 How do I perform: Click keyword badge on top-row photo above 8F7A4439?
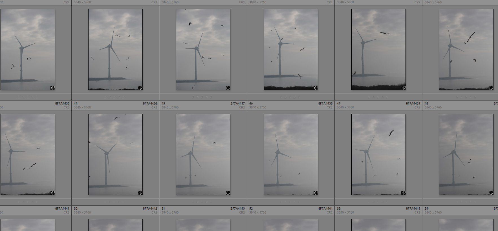[x=403, y=88]
